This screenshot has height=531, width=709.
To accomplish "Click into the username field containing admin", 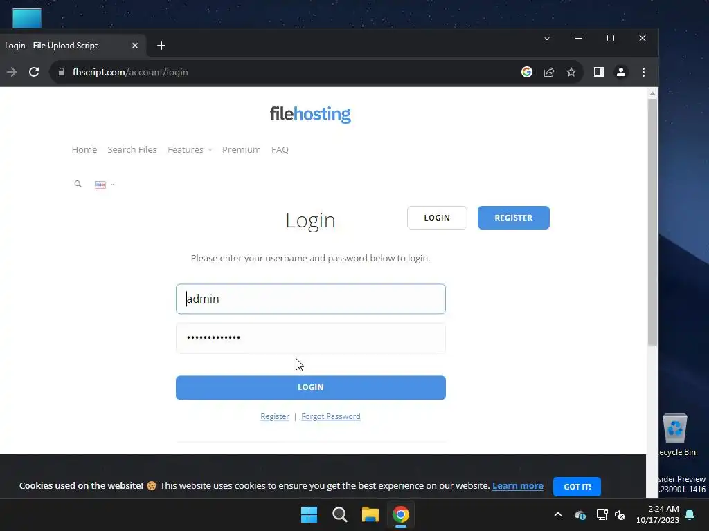I will pos(311,299).
